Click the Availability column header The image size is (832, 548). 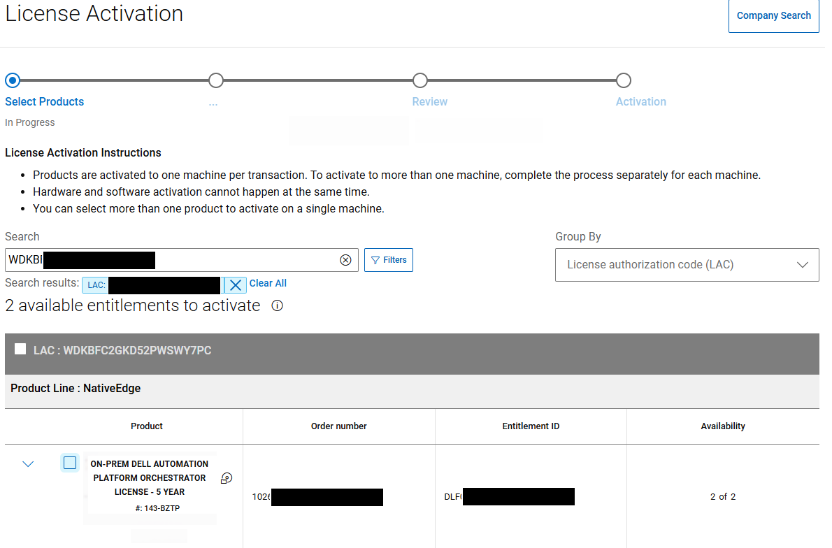(x=723, y=426)
